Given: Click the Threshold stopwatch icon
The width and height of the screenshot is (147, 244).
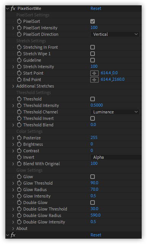Looking at the screenshot, I should click(x=19, y=99).
